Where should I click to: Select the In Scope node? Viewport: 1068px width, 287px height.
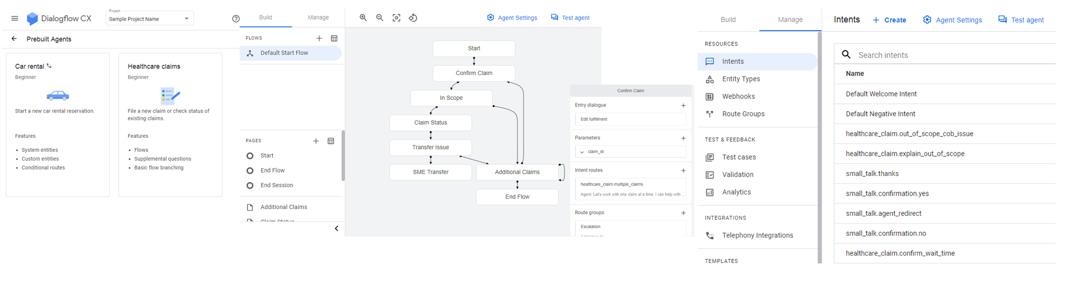(x=451, y=98)
